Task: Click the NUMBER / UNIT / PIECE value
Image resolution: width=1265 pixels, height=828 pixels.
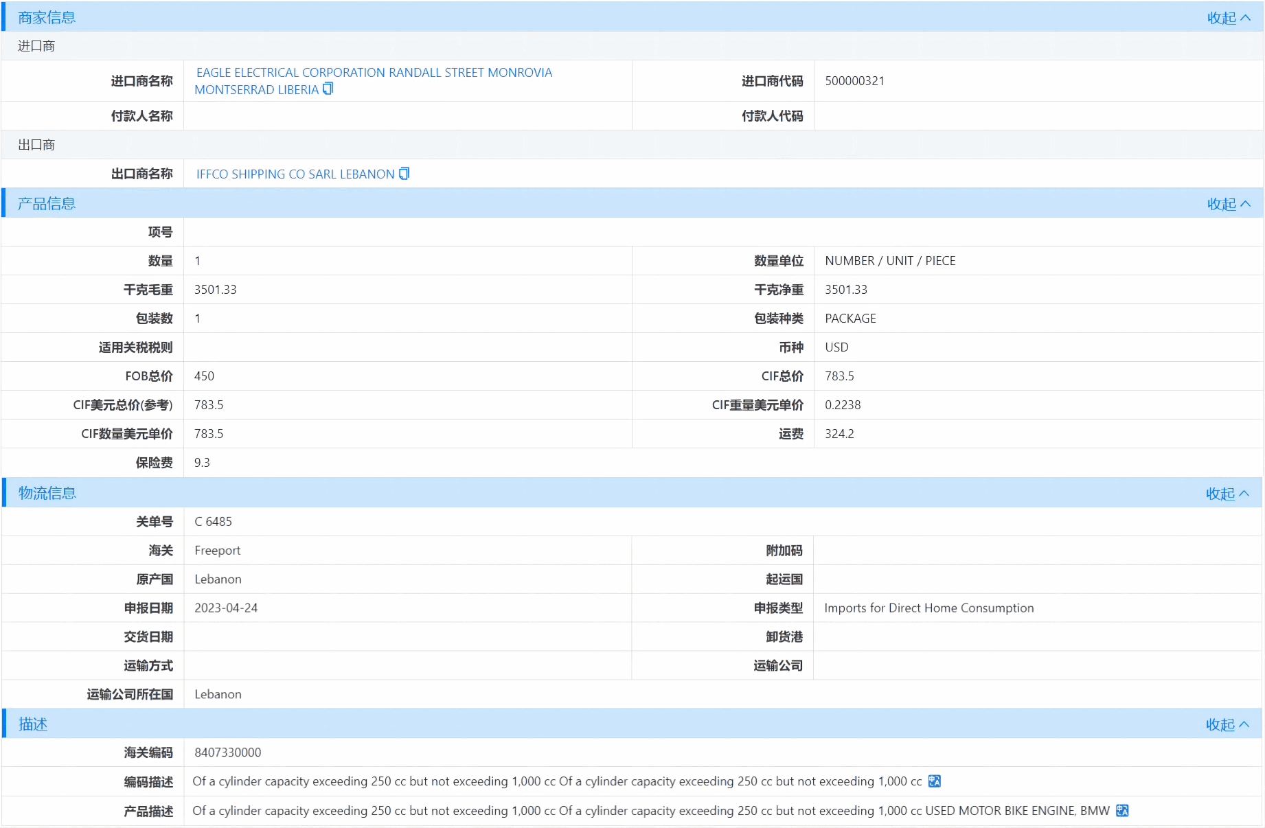Action: 890,261
